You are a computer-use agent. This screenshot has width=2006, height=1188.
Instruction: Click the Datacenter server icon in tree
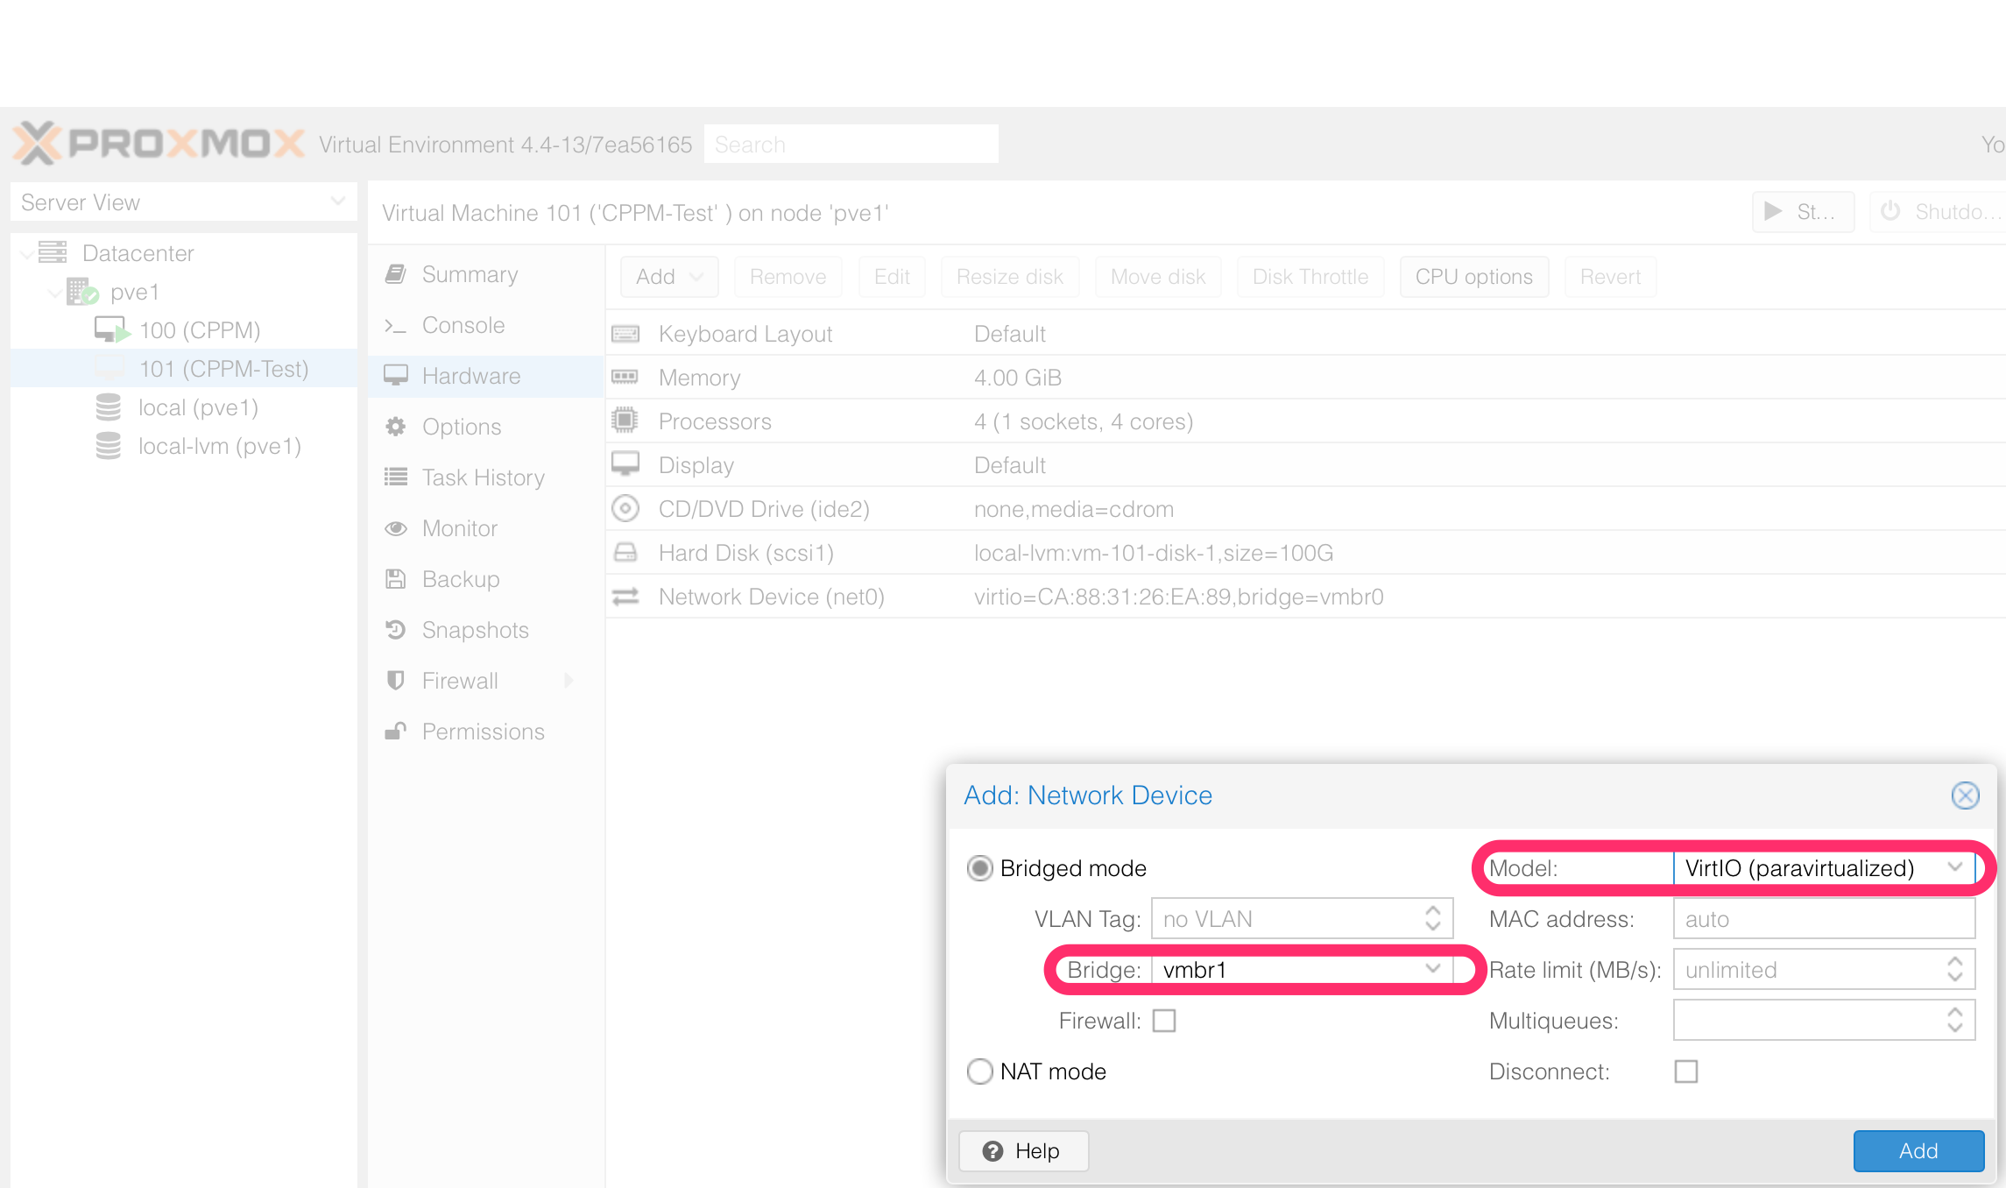click(x=53, y=252)
